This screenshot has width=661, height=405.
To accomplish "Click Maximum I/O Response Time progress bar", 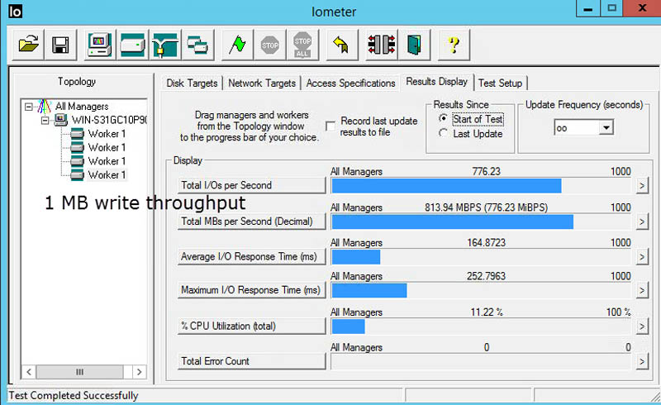I will point(481,291).
